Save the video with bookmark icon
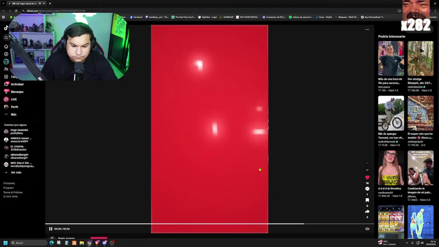Viewport: 439px width, 247px height. (367, 200)
